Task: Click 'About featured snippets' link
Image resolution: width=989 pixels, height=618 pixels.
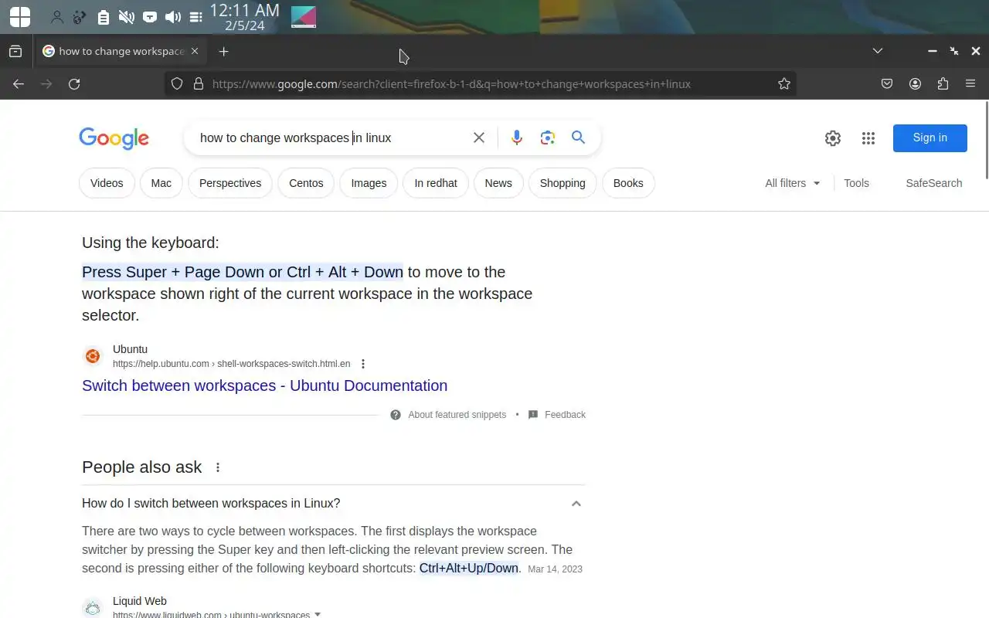Action: [x=457, y=415]
